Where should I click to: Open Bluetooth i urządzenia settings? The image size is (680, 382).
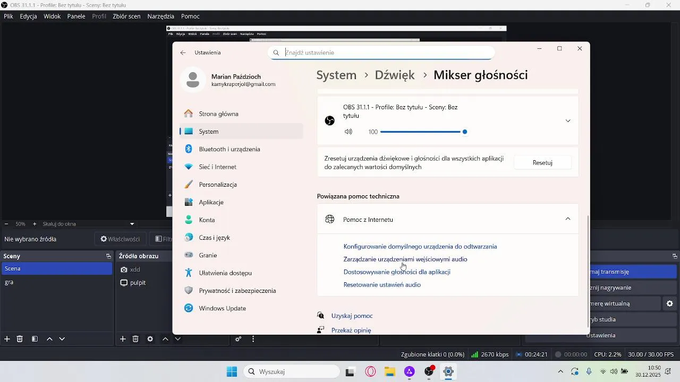click(242, 149)
